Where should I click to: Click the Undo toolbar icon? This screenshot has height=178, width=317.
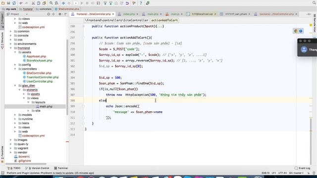21,3
